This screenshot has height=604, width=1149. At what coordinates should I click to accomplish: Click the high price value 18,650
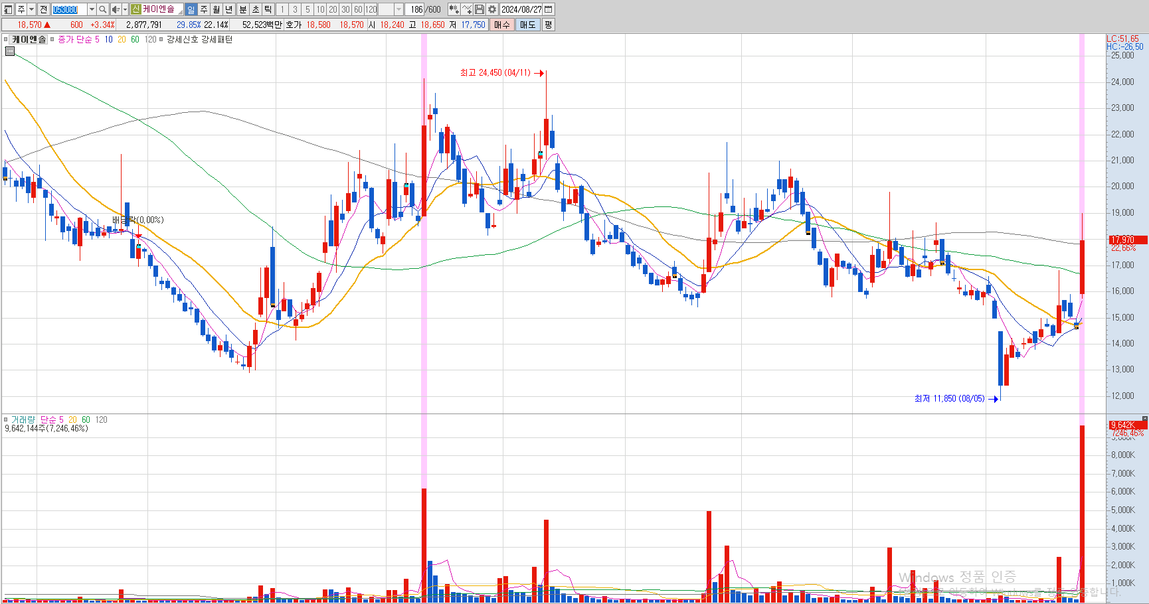pos(432,25)
